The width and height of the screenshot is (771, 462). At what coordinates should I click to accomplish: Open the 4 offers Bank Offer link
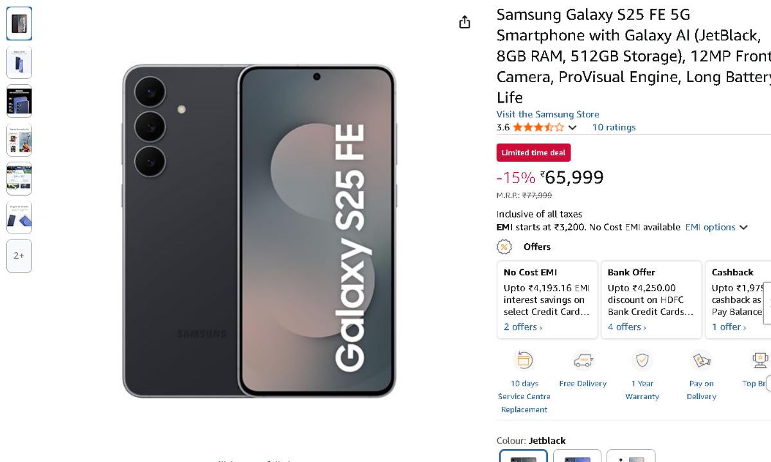pos(627,327)
